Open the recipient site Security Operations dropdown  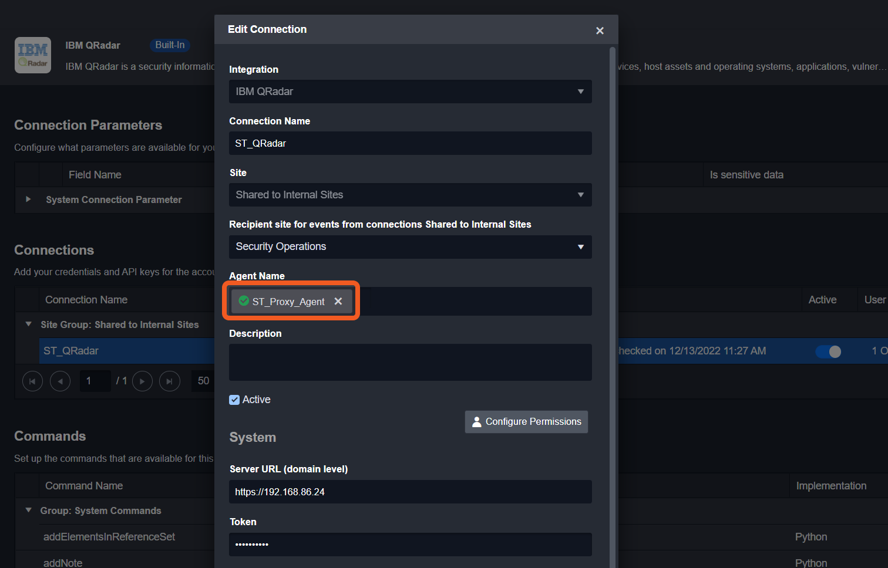(410, 247)
